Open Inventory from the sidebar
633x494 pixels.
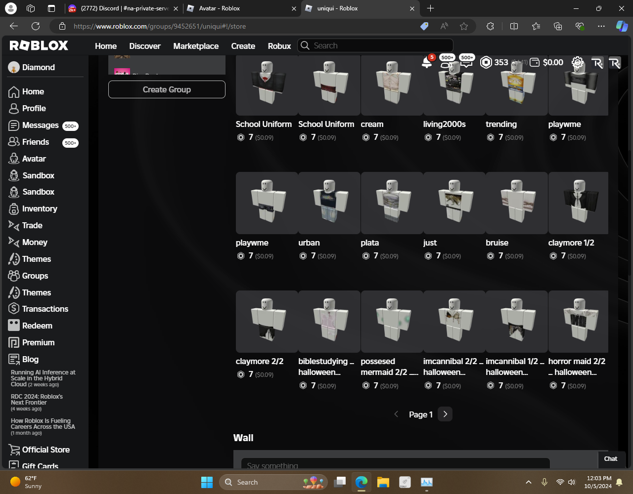(x=40, y=208)
